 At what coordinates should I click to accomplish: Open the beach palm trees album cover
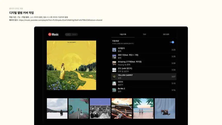point(143,108)
